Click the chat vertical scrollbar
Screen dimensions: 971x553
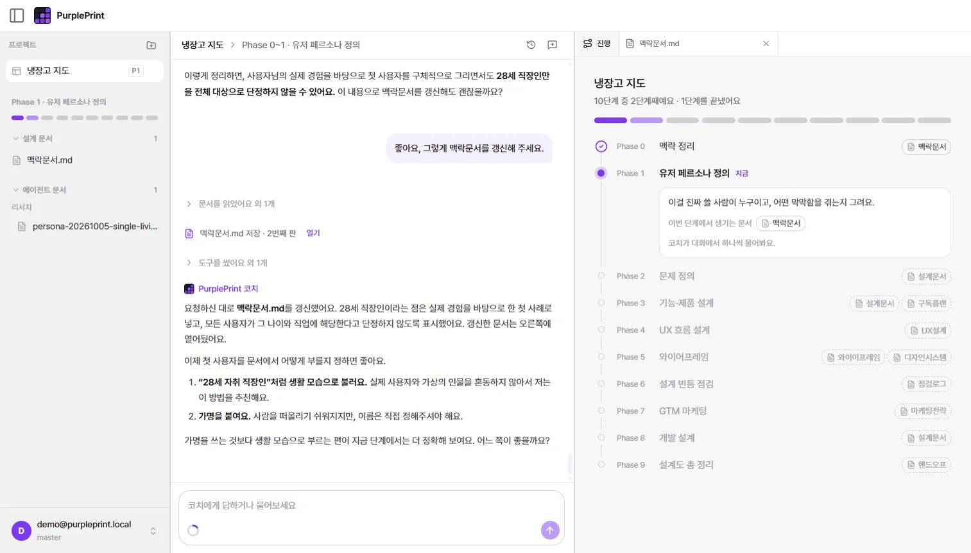[570, 463]
